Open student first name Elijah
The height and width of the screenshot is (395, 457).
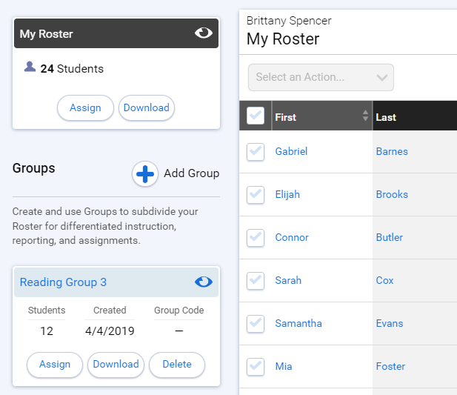(287, 194)
